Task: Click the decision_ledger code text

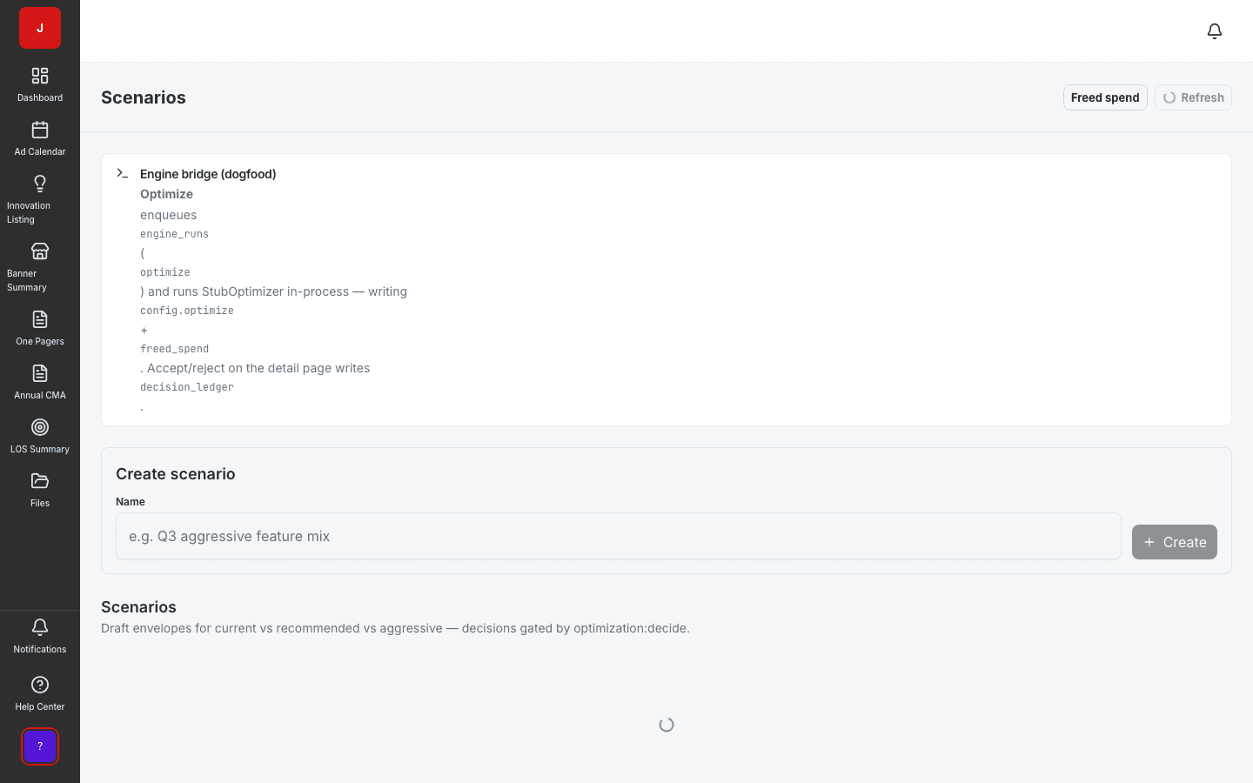Action: [187, 387]
